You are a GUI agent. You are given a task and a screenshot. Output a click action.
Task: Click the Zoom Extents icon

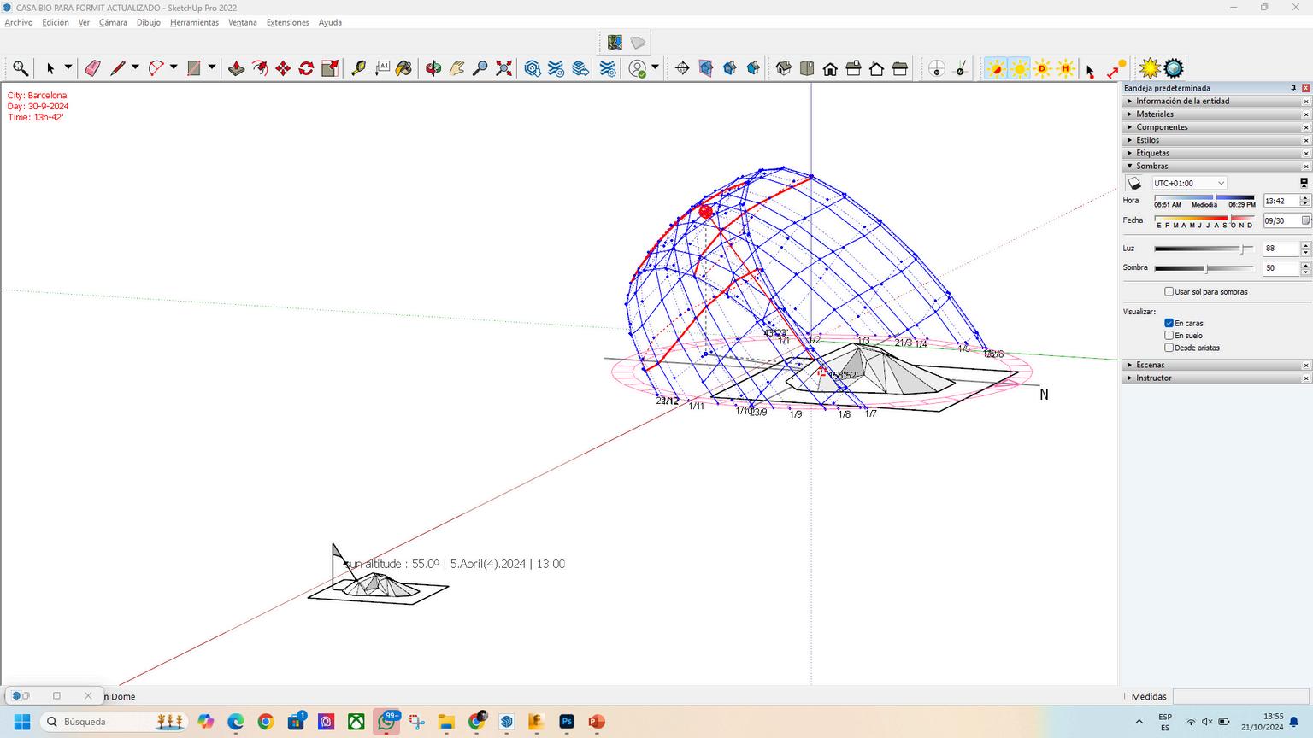(504, 68)
